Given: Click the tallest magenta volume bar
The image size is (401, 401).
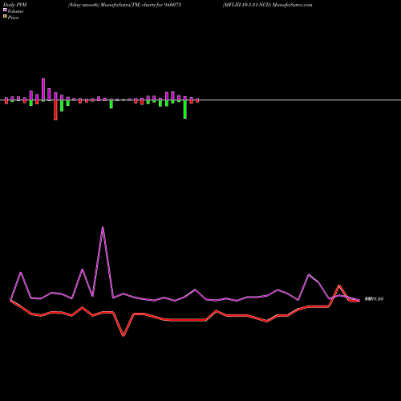Looking at the screenshot, I should click(x=43, y=89).
